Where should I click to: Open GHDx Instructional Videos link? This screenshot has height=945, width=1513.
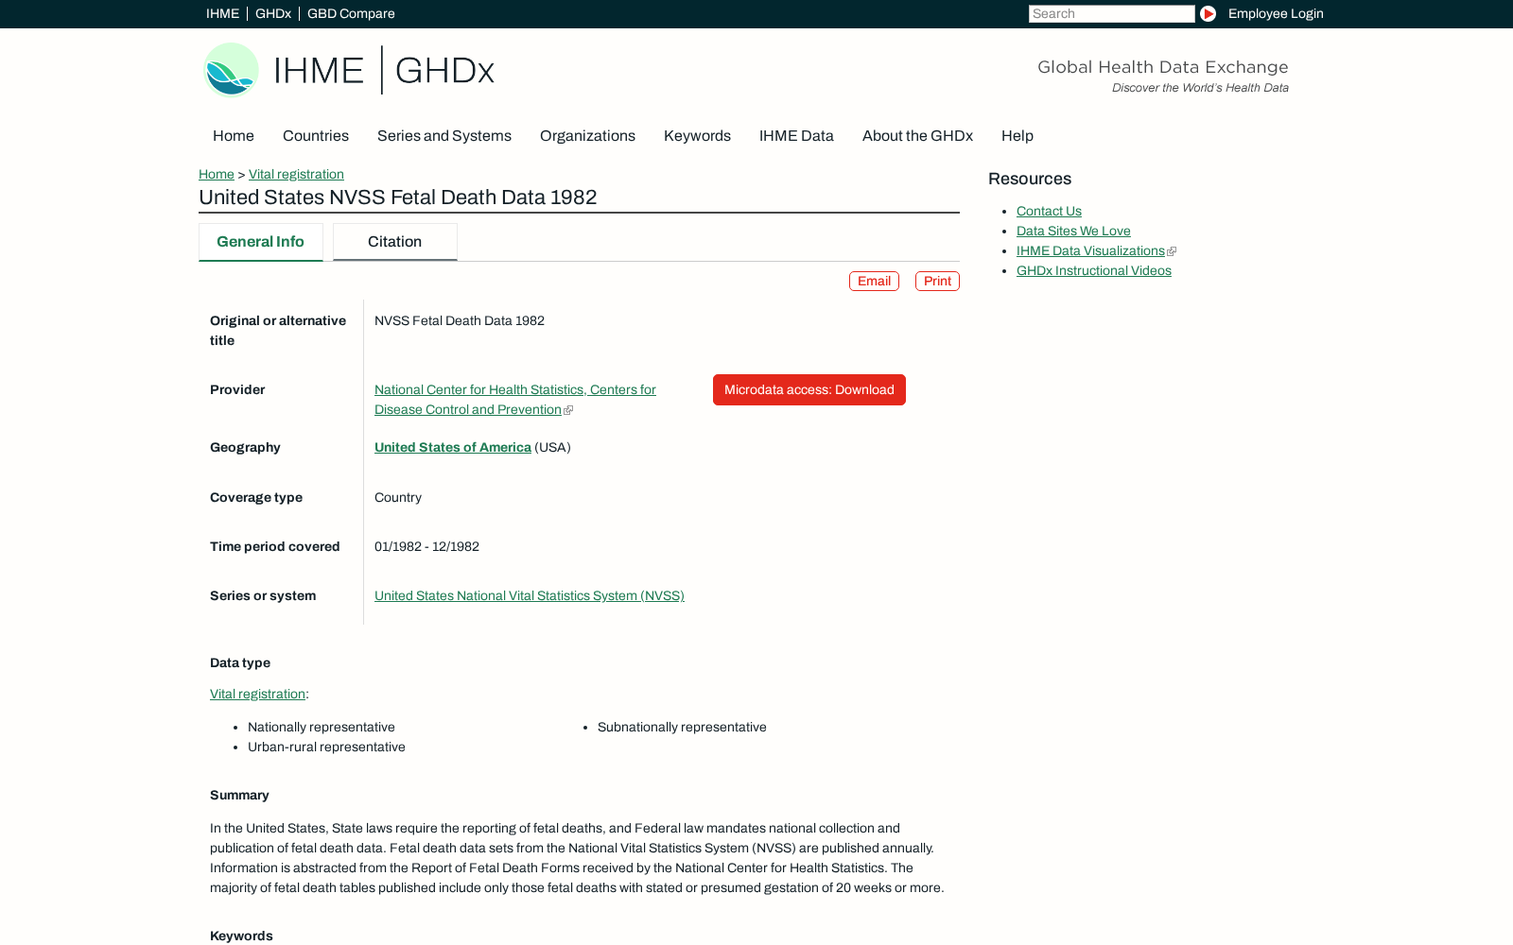click(1094, 271)
